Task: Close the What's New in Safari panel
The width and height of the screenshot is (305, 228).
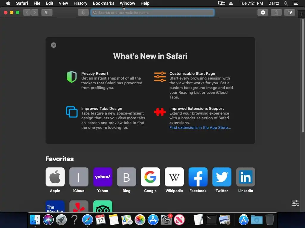Action: (54, 45)
